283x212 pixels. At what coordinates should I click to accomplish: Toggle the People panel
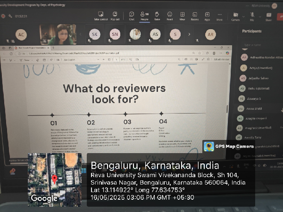[144, 16]
